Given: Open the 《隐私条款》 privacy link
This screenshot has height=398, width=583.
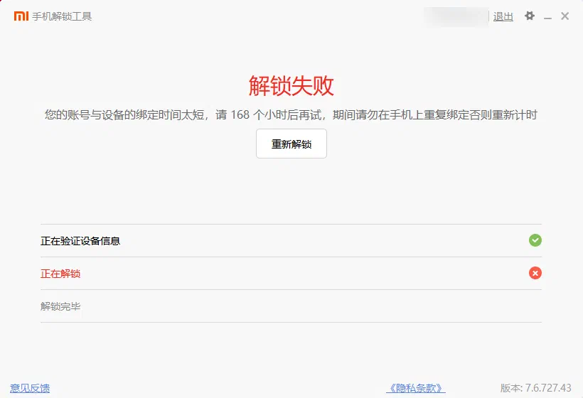Looking at the screenshot, I should (x=416, y=388).
